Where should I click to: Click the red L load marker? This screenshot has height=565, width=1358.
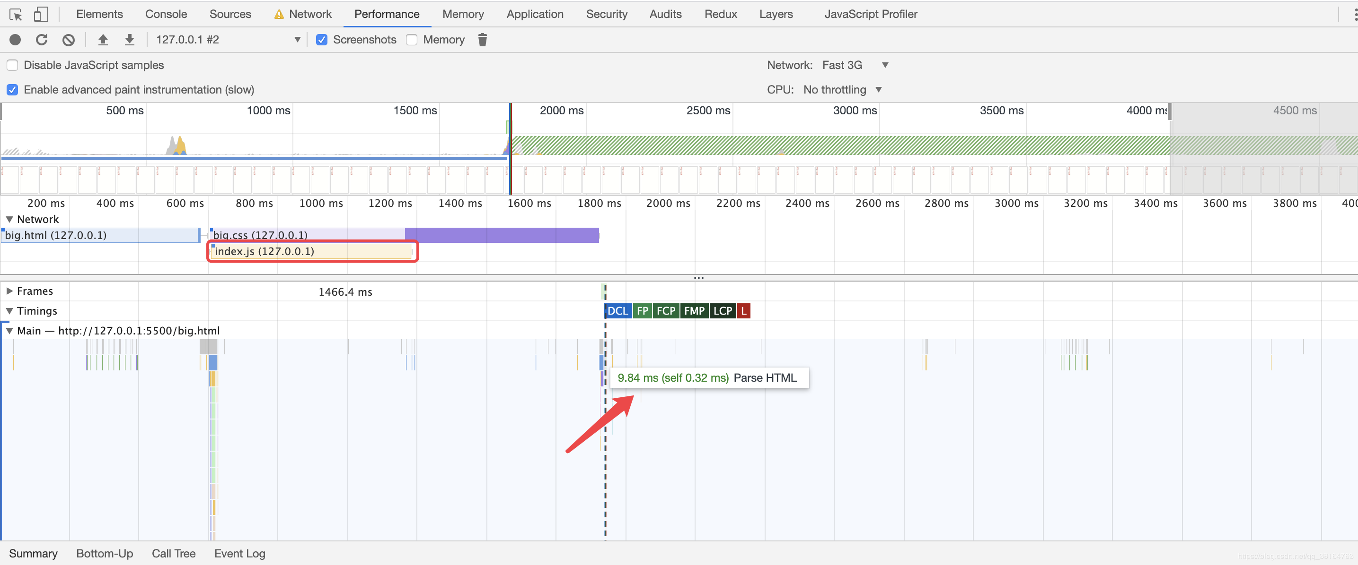tap(743, 311)
